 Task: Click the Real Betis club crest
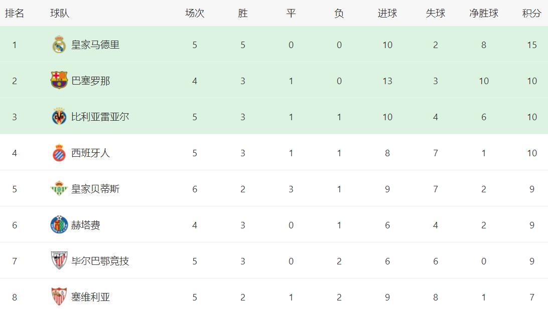[59, 189]
